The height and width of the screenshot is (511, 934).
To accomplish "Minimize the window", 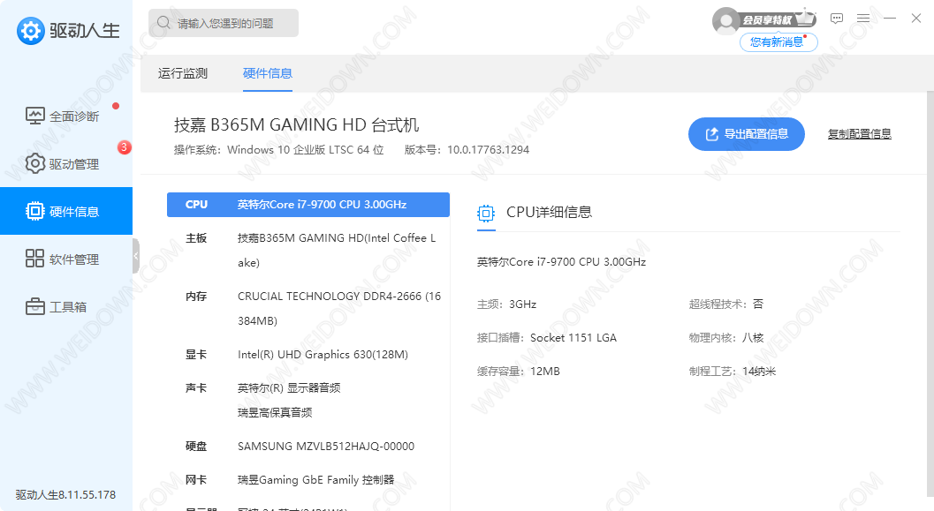I will 890,19.
